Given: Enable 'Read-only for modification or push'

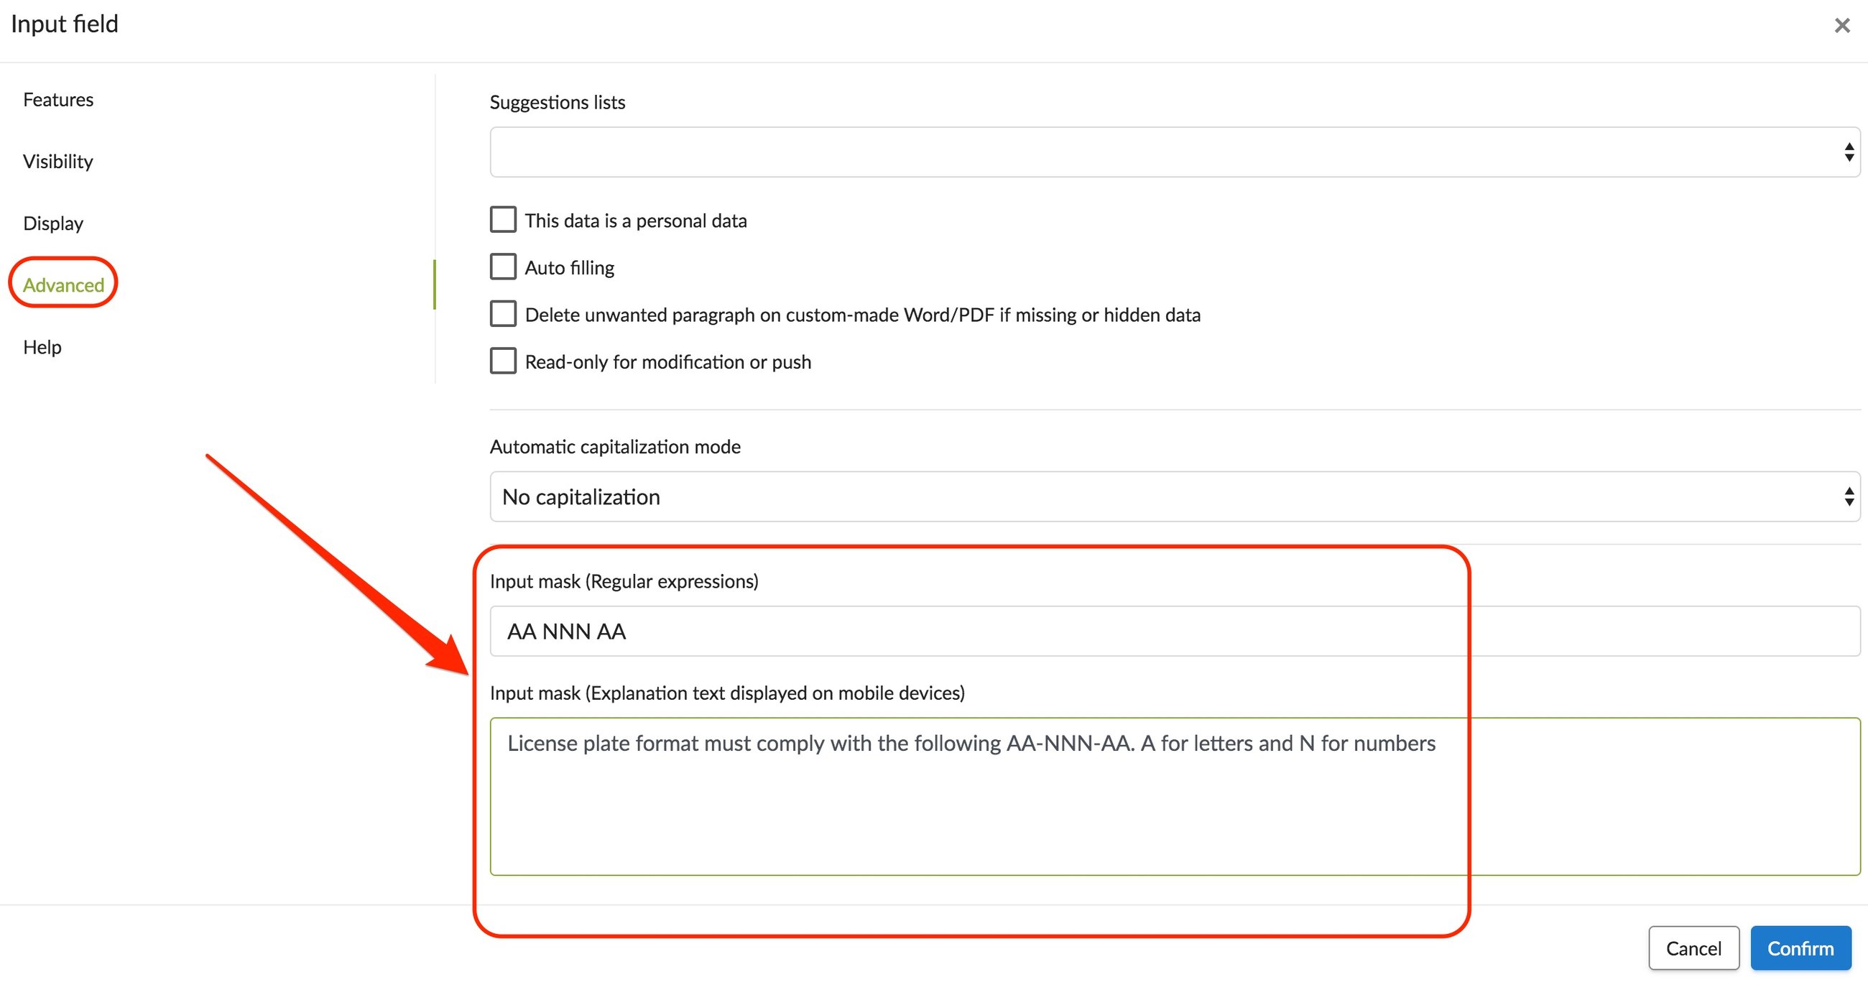Looking at the screenshot, I should (x=502, y=361).
